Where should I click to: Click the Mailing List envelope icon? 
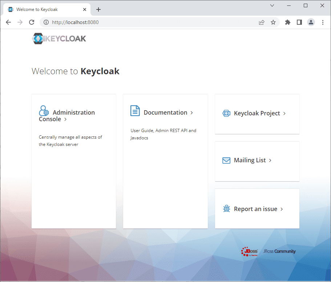pos(226,160)
